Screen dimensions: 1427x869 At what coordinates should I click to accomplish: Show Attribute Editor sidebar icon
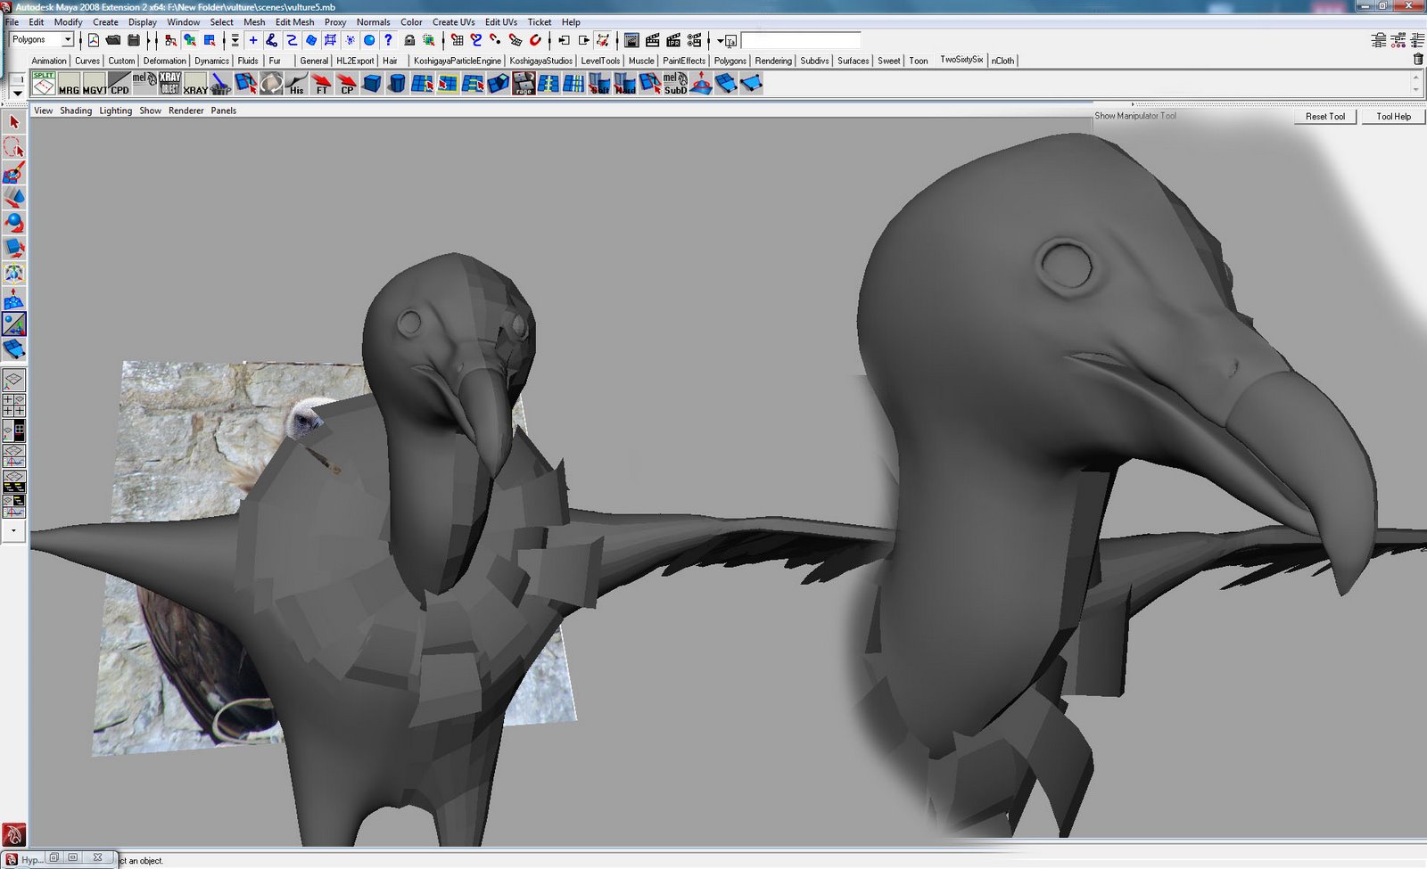click(1379, 40)
